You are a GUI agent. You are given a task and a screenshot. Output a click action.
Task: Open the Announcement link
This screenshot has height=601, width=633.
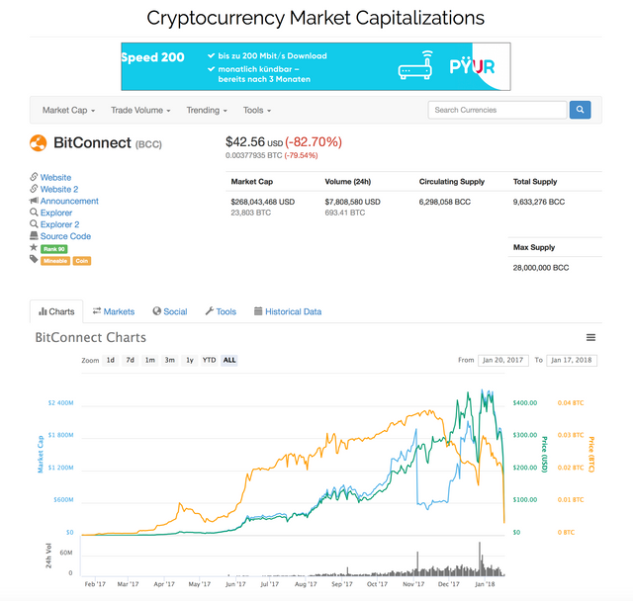click(x=69, y=201)
